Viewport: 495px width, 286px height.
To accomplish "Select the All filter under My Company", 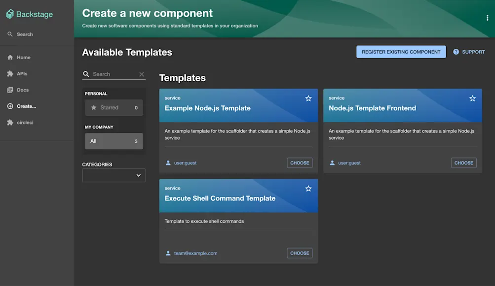I will pos(114,141).
